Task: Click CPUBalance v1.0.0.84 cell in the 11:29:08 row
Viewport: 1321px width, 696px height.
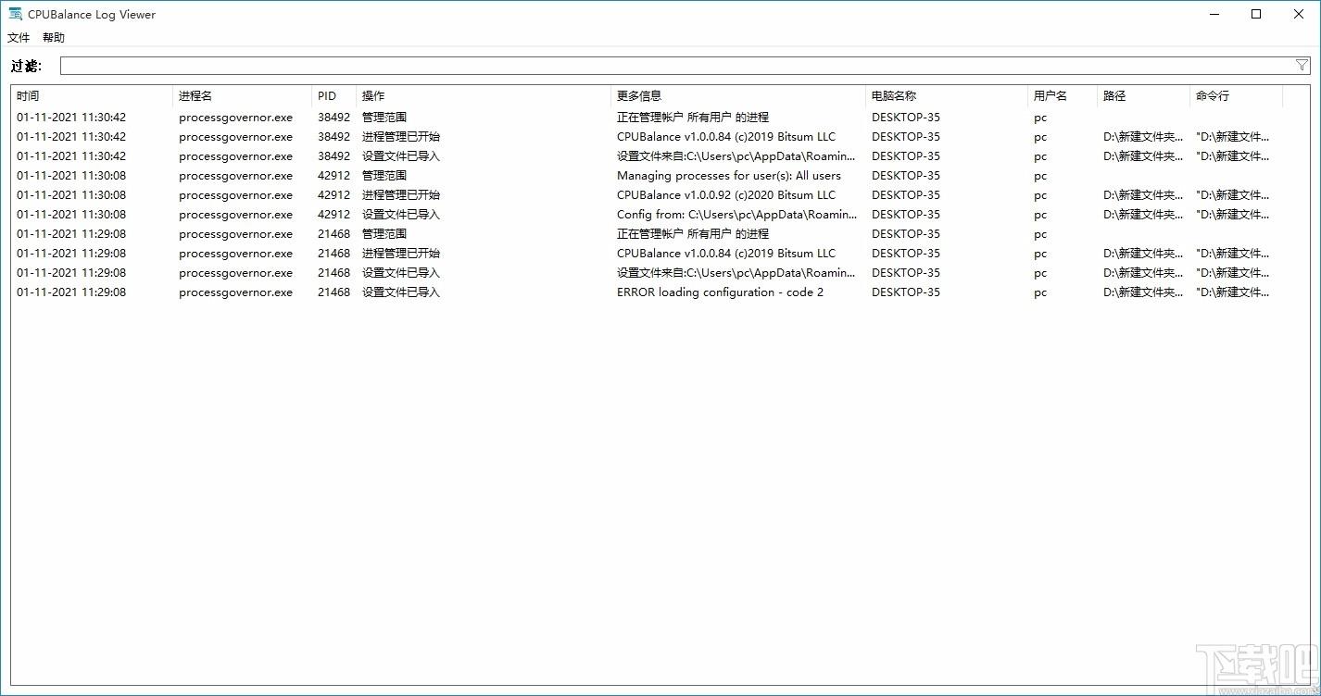Action: pos(726,254)
